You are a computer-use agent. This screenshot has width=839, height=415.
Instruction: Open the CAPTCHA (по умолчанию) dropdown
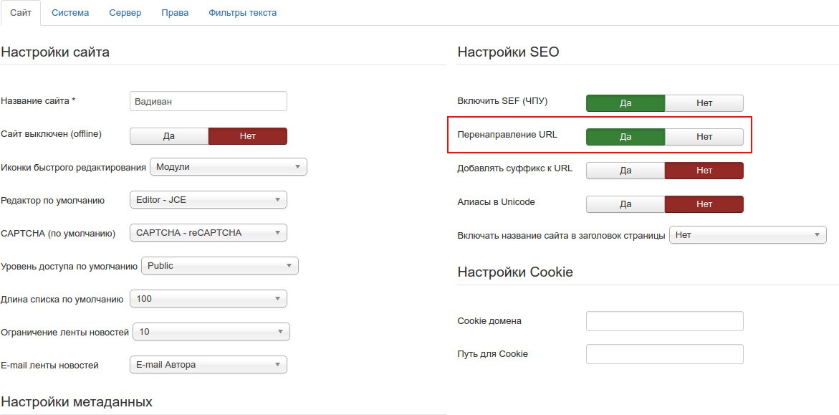click(x=208, y=233)
